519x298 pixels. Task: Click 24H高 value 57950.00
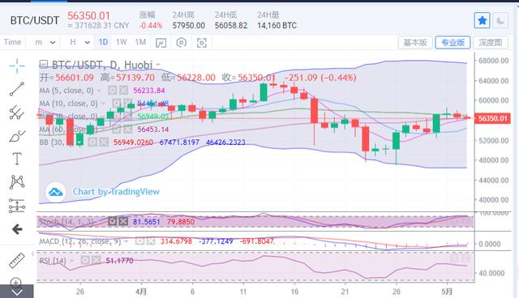(188, 25)
